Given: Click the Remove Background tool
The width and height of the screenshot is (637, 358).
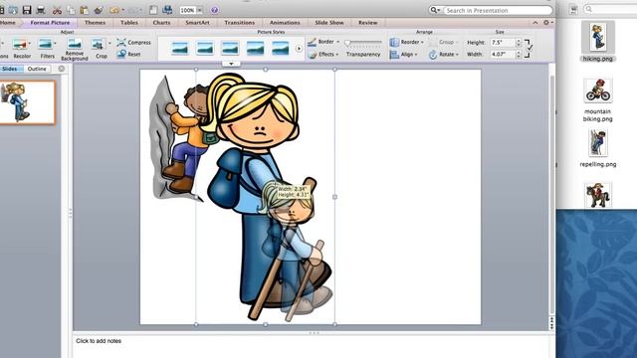Looking at the screenshot, I should tap(75, 49).
